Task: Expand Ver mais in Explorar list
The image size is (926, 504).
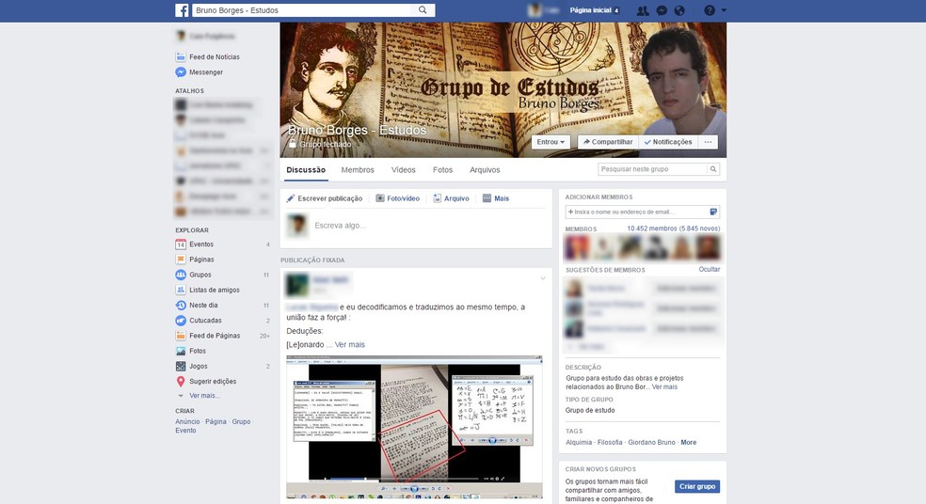Action: coord(204,396)
